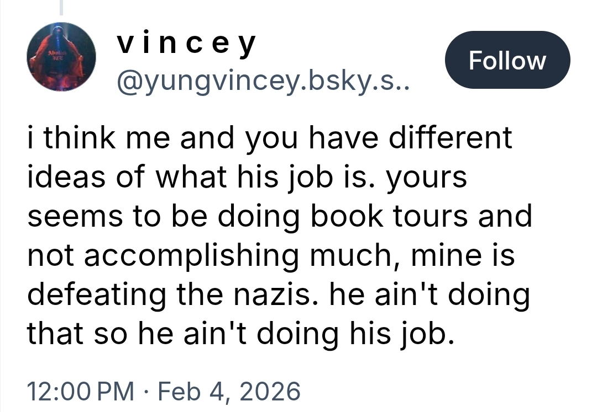Open the vincey display name link

[x=186, y=43]
